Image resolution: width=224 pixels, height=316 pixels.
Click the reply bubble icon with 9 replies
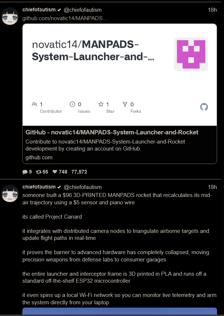pos(25,172)
